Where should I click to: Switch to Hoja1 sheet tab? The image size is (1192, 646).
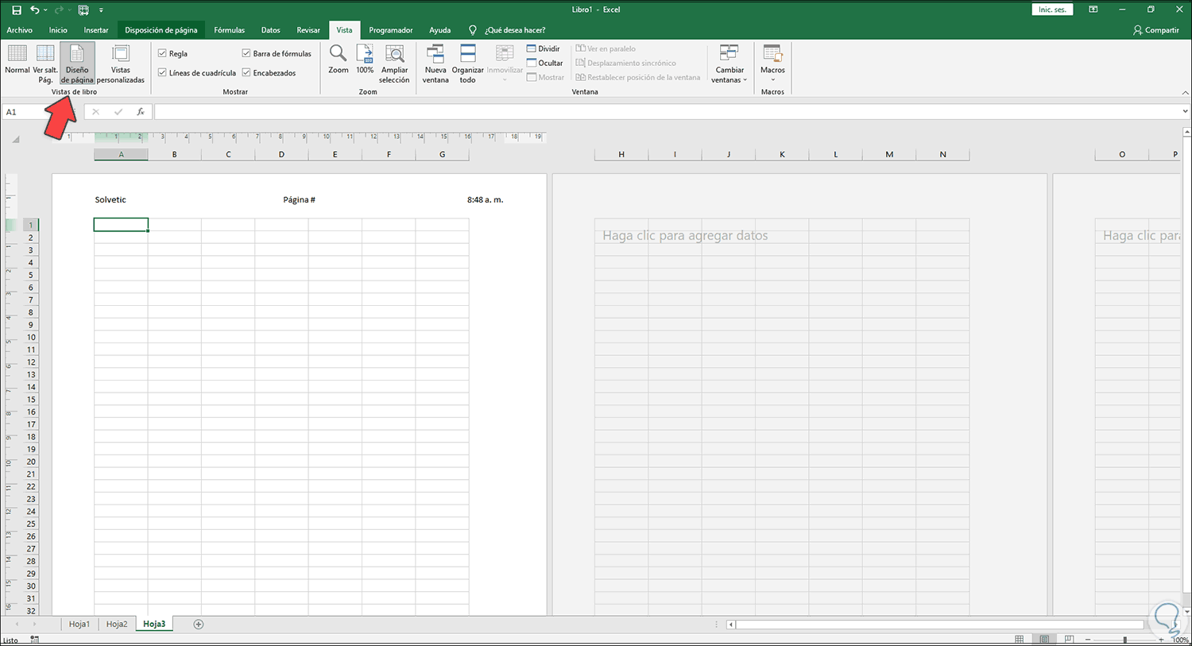tap(79, 625)
